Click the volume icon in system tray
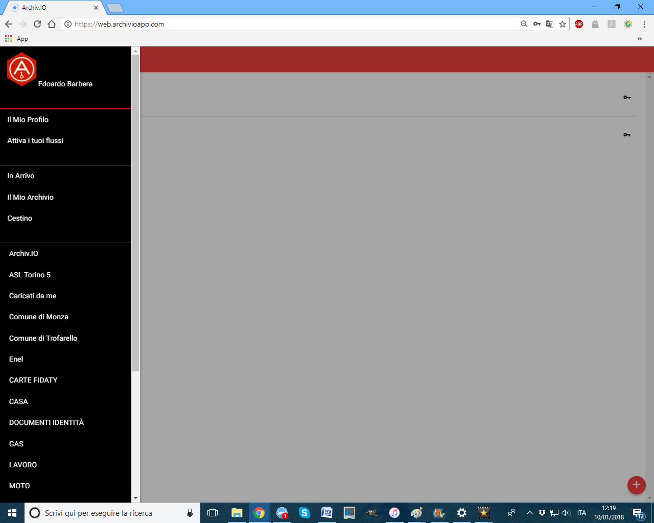 click(566, 513)
